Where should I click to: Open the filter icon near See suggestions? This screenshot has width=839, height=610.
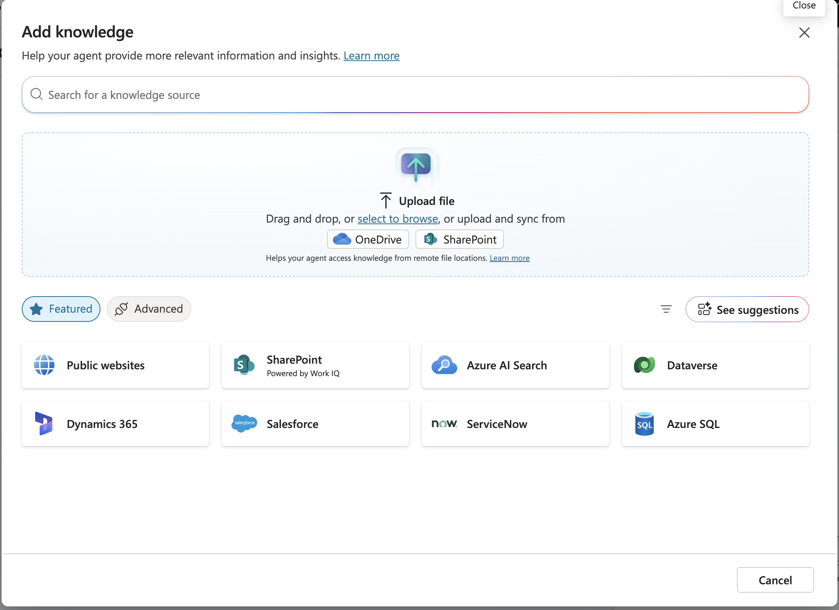pyautogui.click(x=666, y=309)
